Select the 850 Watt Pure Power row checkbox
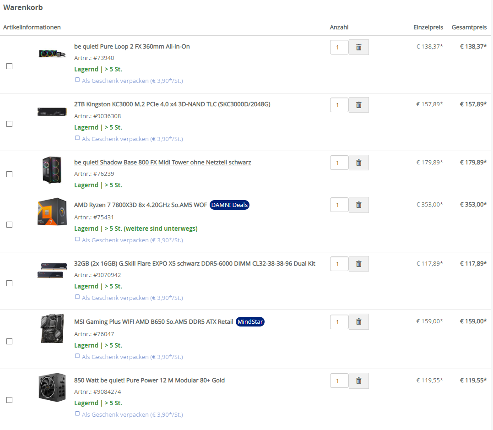Image resolution: width=493 pixels, height=430 pixels. pyautogui.click(x=10, y=400)
